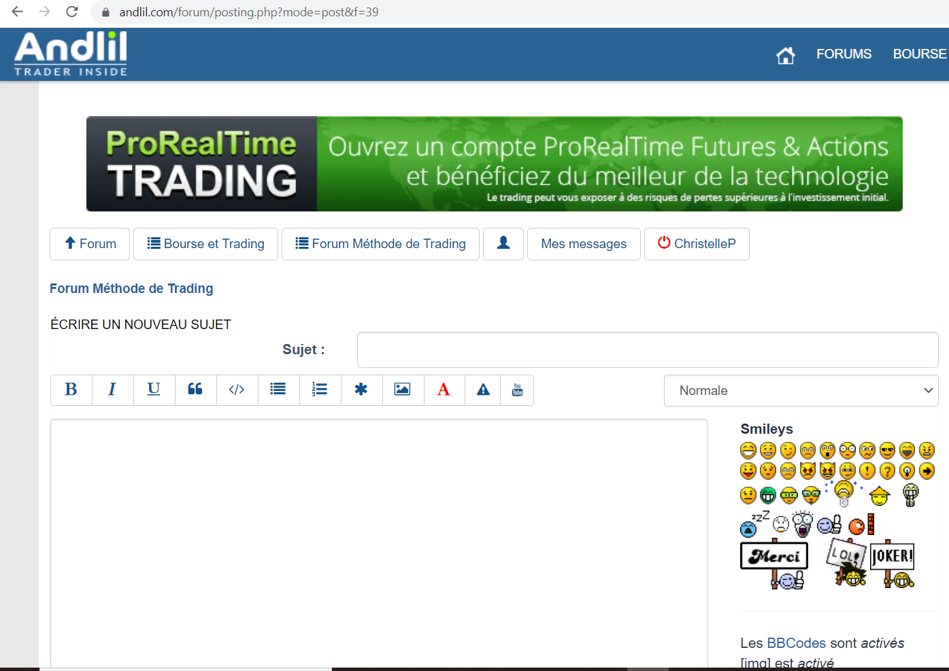This screenshot has width=949, height=671.
Task: Insert the blue sleeping zzZ smiley
Action: click(754, 523)
